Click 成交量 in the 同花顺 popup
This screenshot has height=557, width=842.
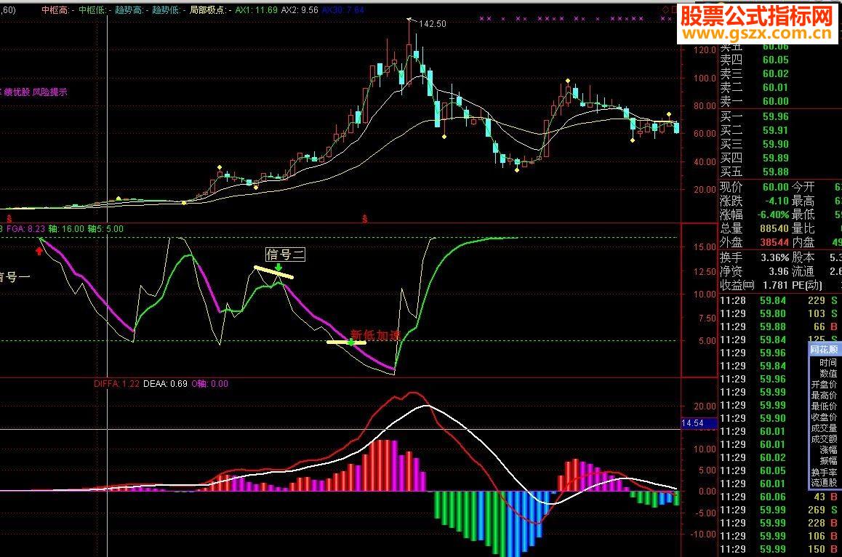824,428
